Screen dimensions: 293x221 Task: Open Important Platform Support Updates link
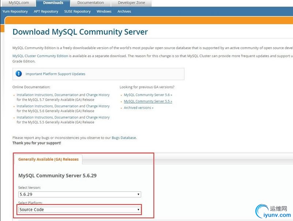click(x=55, y=74)
